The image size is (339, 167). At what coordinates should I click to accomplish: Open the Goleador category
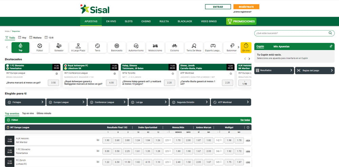59,47
